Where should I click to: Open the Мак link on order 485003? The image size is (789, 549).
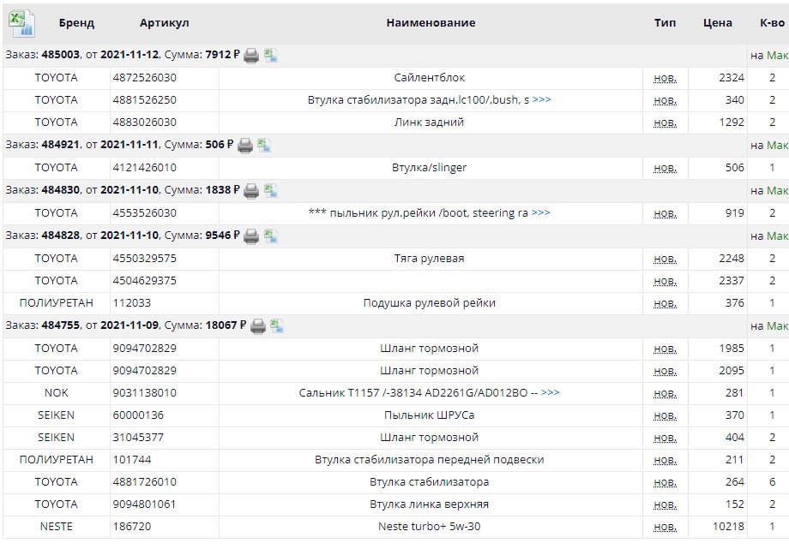(777, 56)
